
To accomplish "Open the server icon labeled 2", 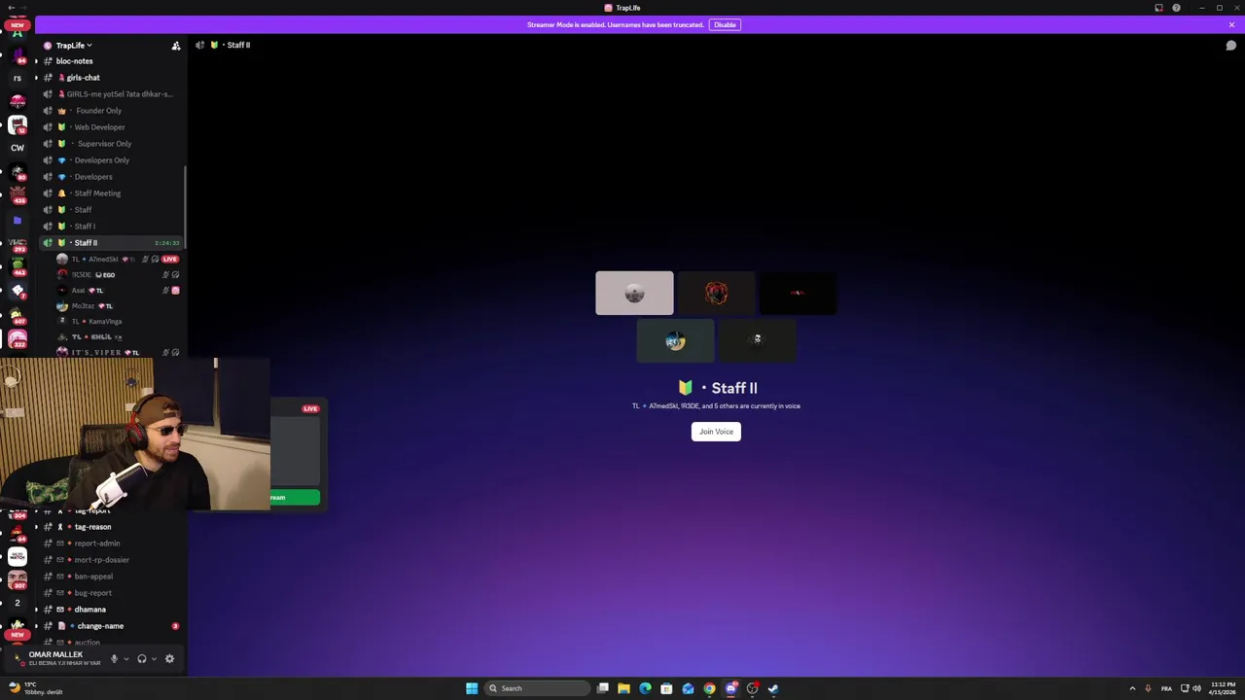I will (17, 603).
